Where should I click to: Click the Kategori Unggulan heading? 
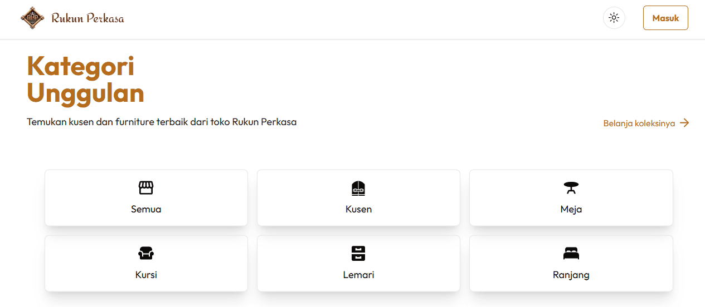coord(85,80)
